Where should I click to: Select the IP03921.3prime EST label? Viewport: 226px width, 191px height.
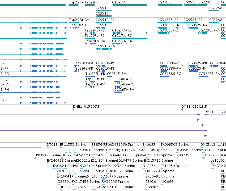click(x=66, y=166)
